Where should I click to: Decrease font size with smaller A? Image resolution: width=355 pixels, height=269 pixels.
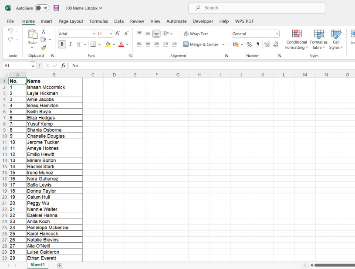click(126, 34)
